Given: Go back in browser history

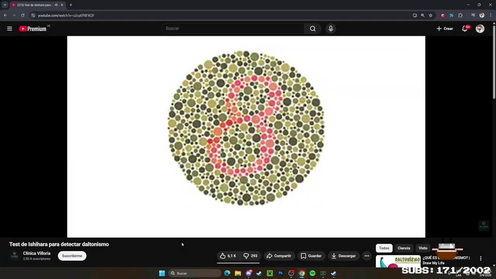Looking at the screenshot, I should tap(5, 15).
